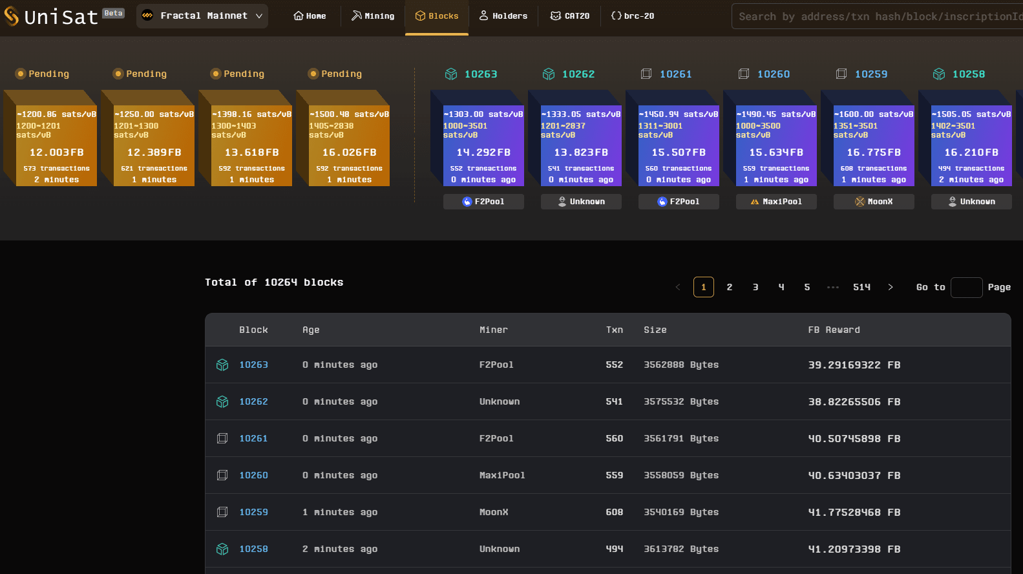
Task: Click the MaxiPool icon under block 10260
Action: 754,202
